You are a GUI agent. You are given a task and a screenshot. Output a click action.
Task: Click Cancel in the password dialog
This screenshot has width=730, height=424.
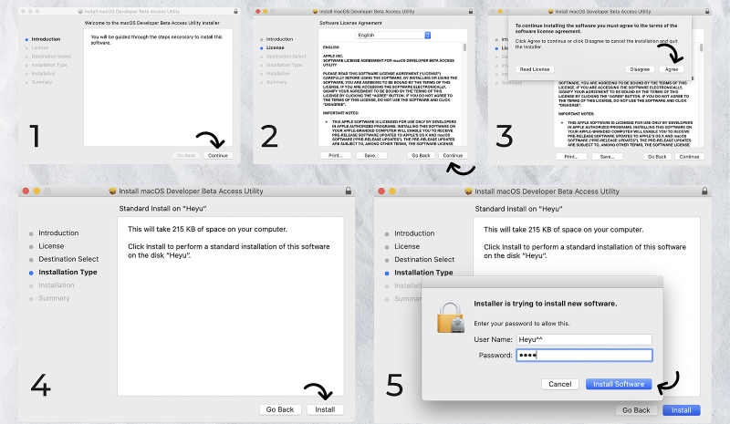(x=560, y=384)
